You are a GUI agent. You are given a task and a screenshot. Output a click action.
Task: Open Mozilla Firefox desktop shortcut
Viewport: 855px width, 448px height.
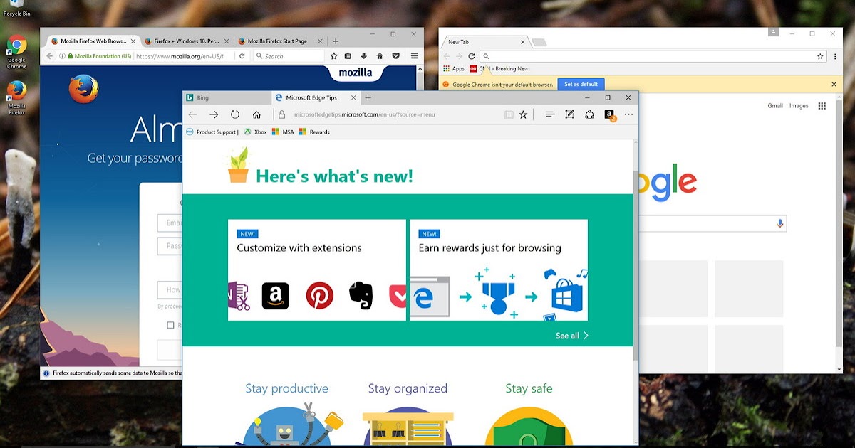(16, 98)
